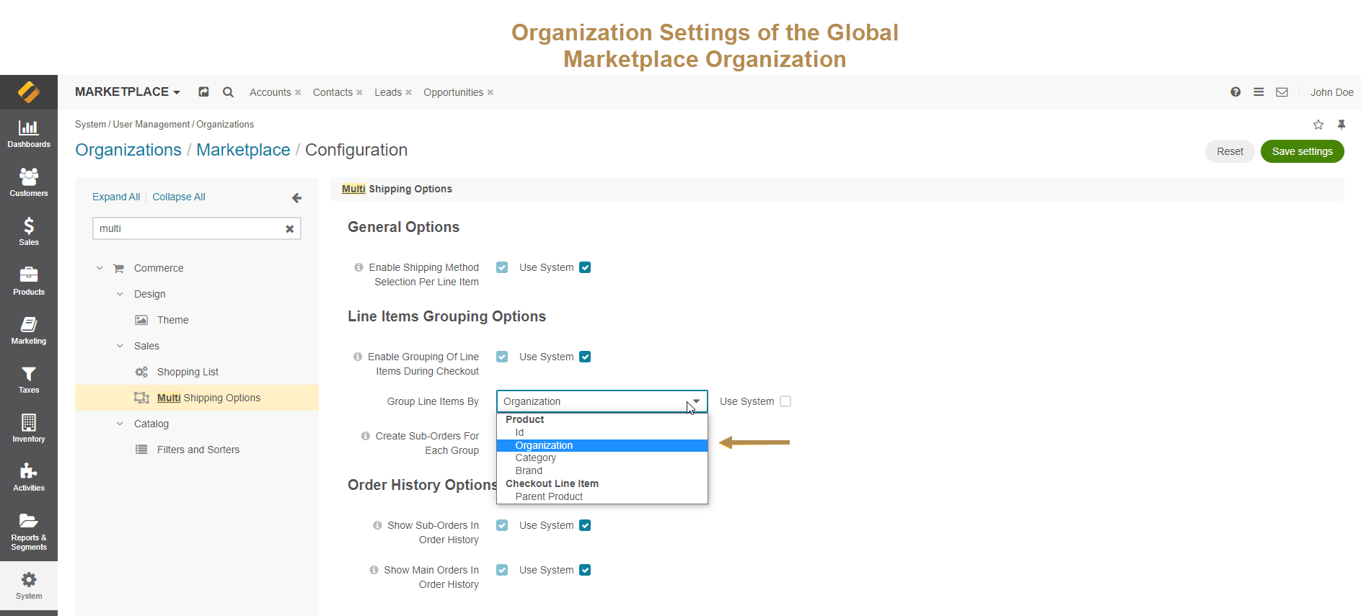Select Theme in configuration tree
This screenshot has height=616, width=1361.
click(x=173, y=320)
